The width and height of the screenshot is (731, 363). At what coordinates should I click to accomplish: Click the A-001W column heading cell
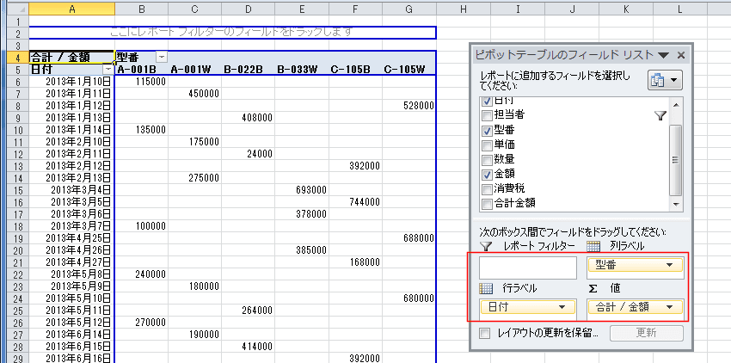tap(195, 69)
